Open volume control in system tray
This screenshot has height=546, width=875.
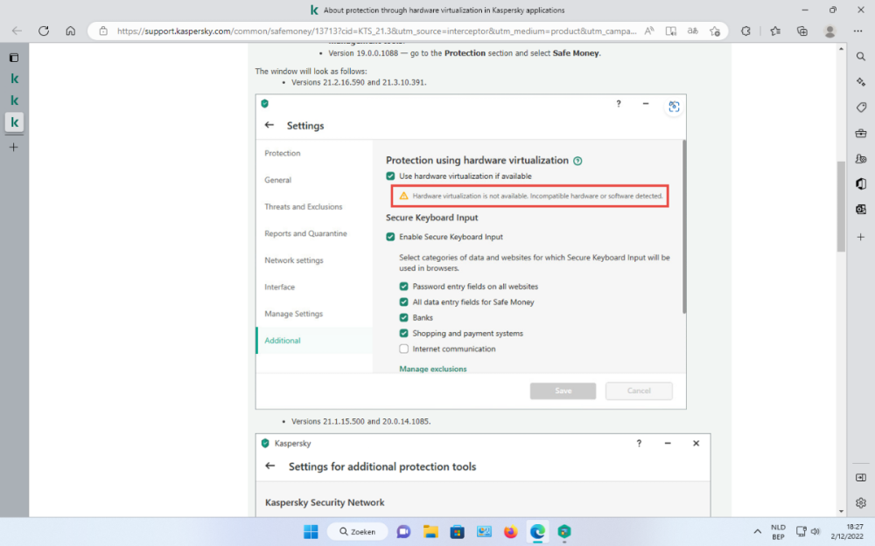[815, 531]
